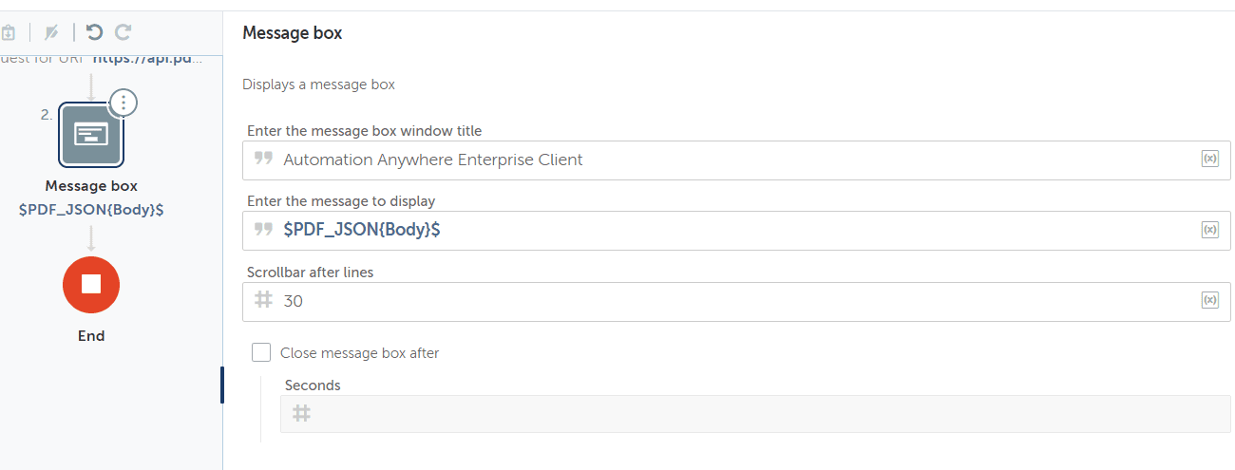Click the redo arrow in toolbar
The image size is (1235, 470).
123,32
